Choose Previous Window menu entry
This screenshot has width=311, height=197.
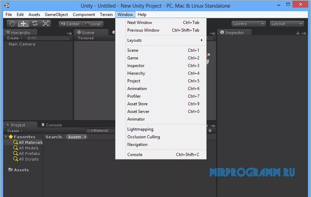pyautogui.click(x=161, y=30)
